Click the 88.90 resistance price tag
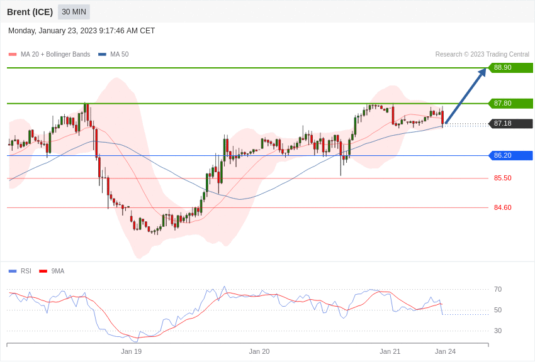This screenshot has width=535, height=362. pos(511,67)
